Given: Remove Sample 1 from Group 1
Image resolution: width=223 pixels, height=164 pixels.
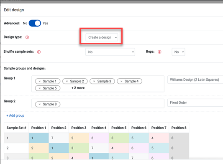Looking at the screenshot, I should pyautogui.click(x=40, y=81).
